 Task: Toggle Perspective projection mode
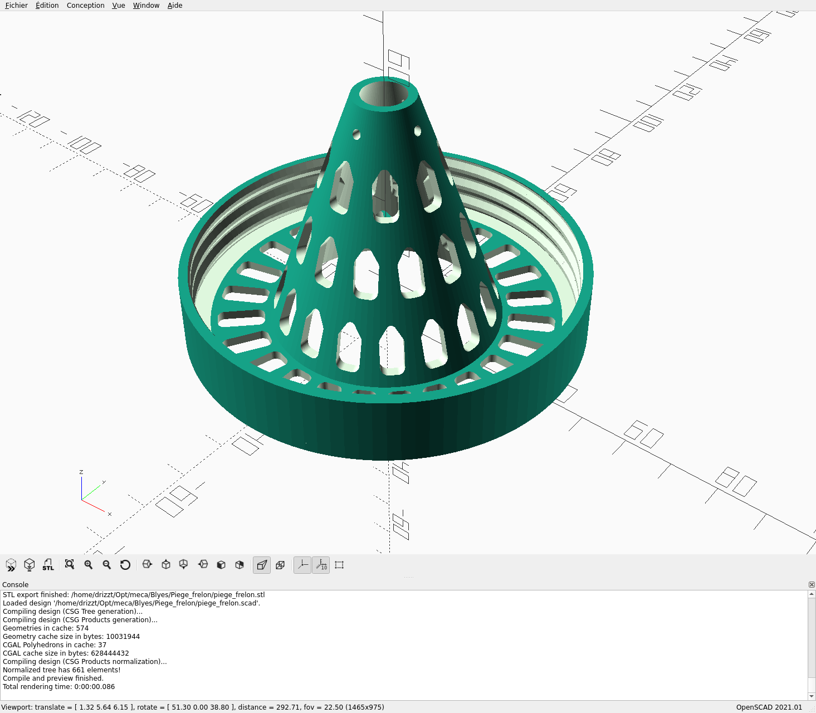pos(262,565)
